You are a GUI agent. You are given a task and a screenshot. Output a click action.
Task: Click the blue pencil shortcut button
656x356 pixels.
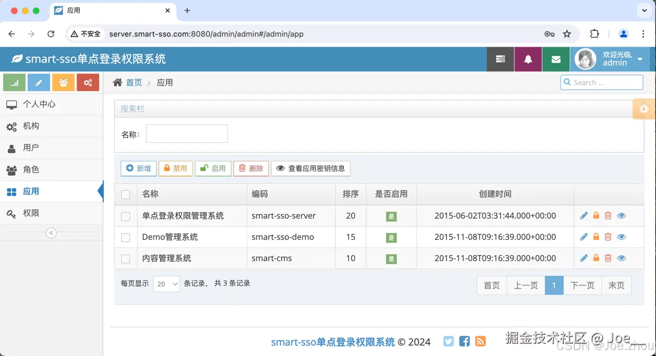pos(39,82)
